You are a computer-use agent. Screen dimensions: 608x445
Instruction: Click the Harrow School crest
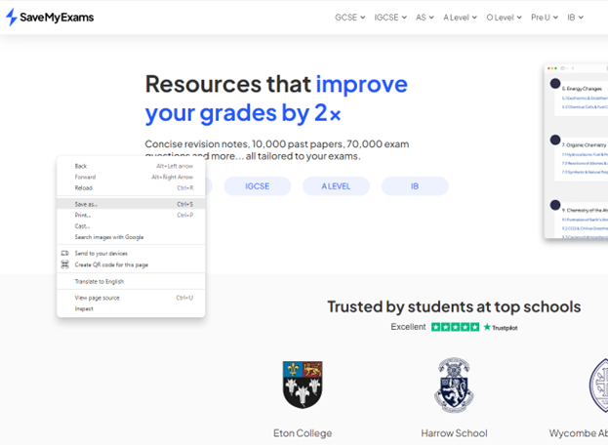coord(454,384)
